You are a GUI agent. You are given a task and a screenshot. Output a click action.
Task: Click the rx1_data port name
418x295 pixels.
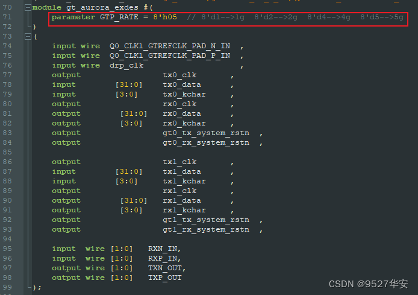[x=182, y=200]
